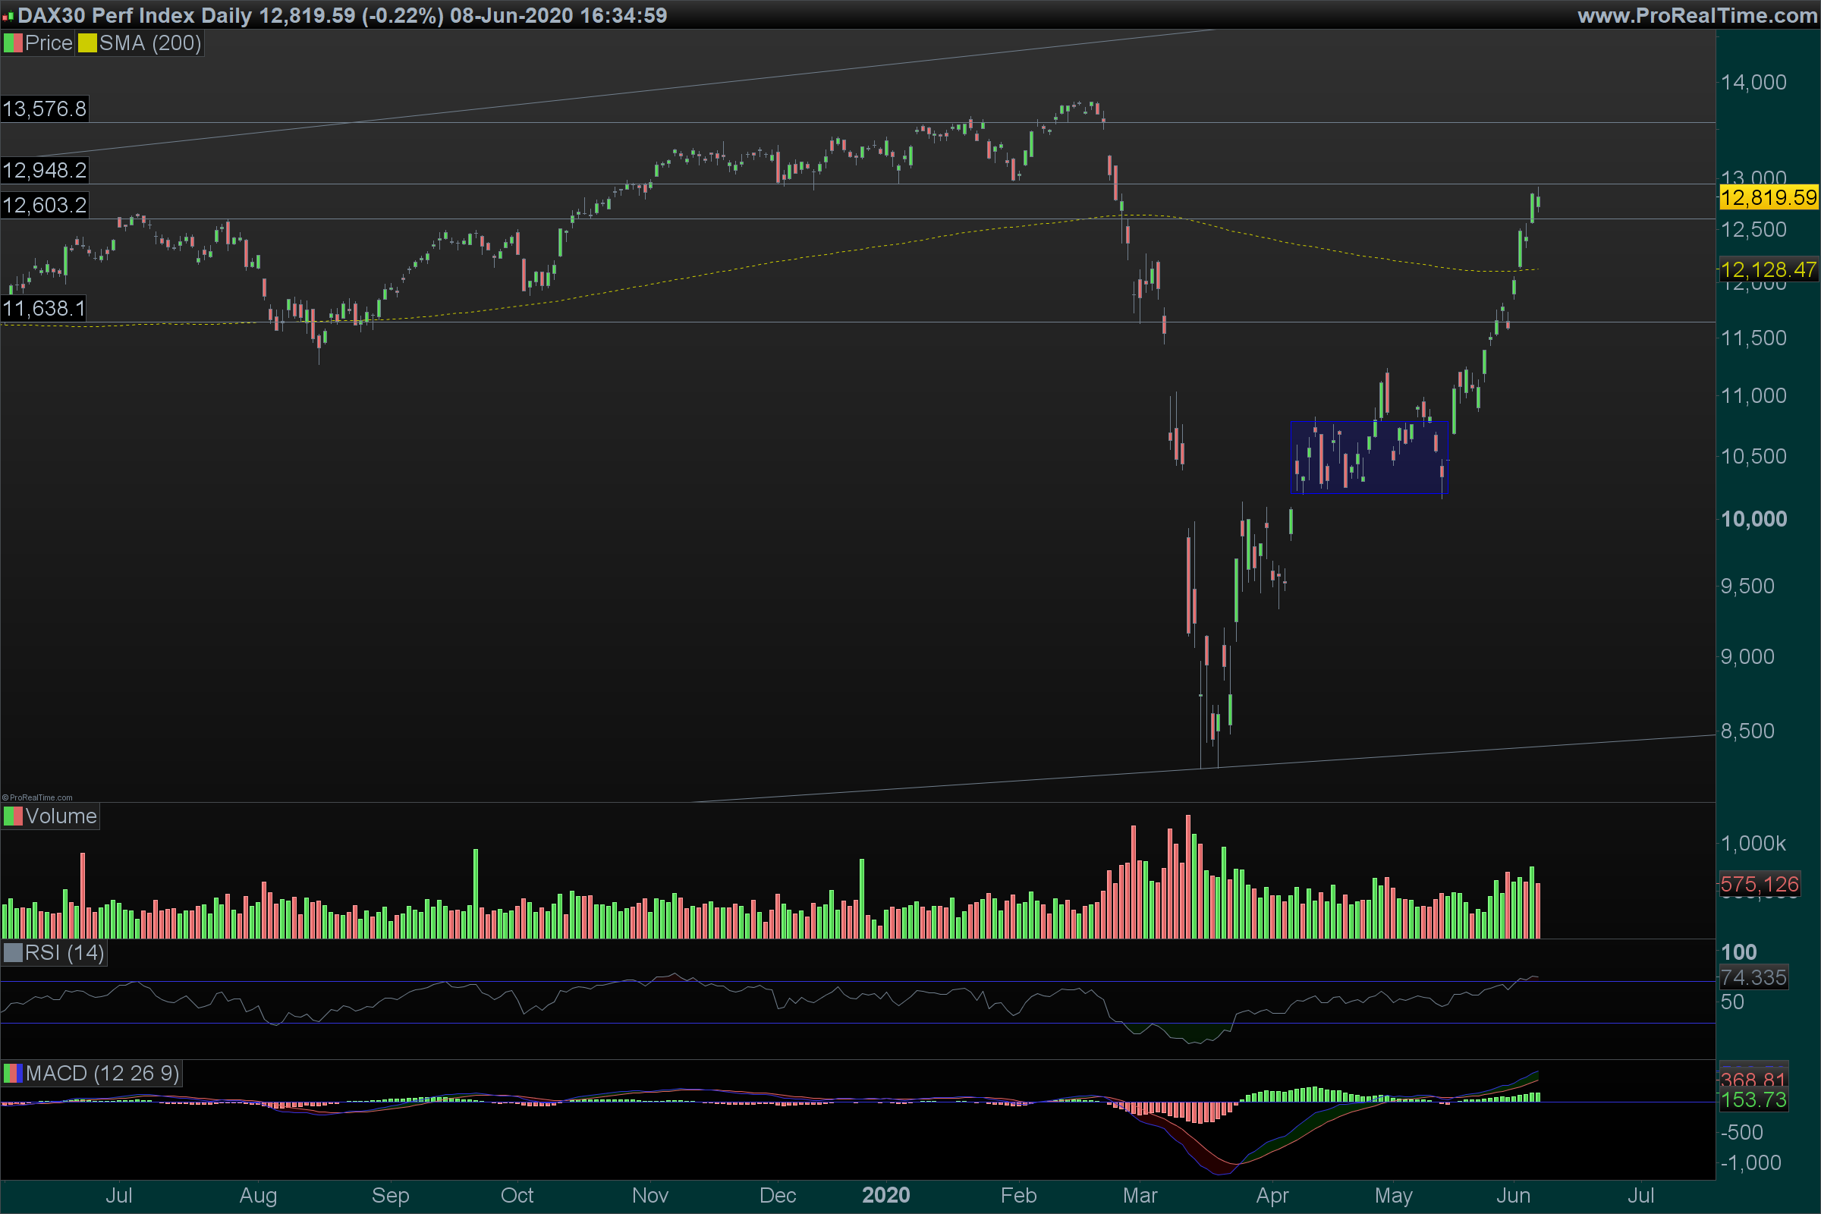Select the MACD (12 26 9) label

click(102, 1073)
